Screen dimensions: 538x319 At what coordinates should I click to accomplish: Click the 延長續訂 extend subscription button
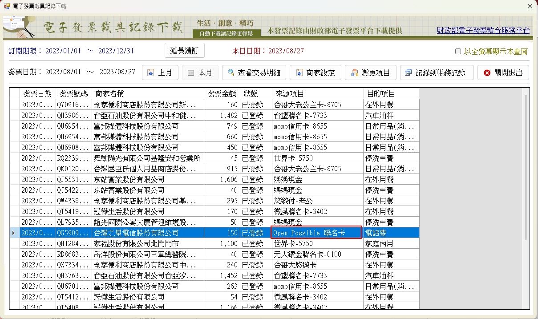click(184, 50)
